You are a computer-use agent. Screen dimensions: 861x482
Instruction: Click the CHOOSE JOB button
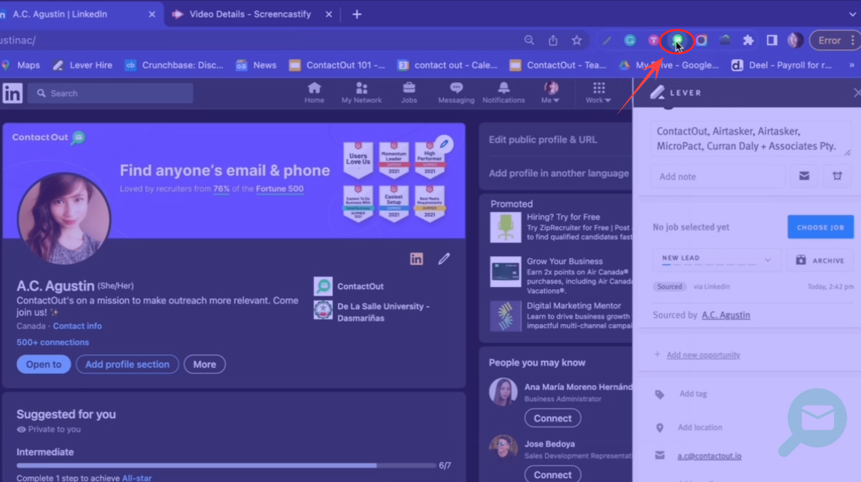click(x=821, y=227)
